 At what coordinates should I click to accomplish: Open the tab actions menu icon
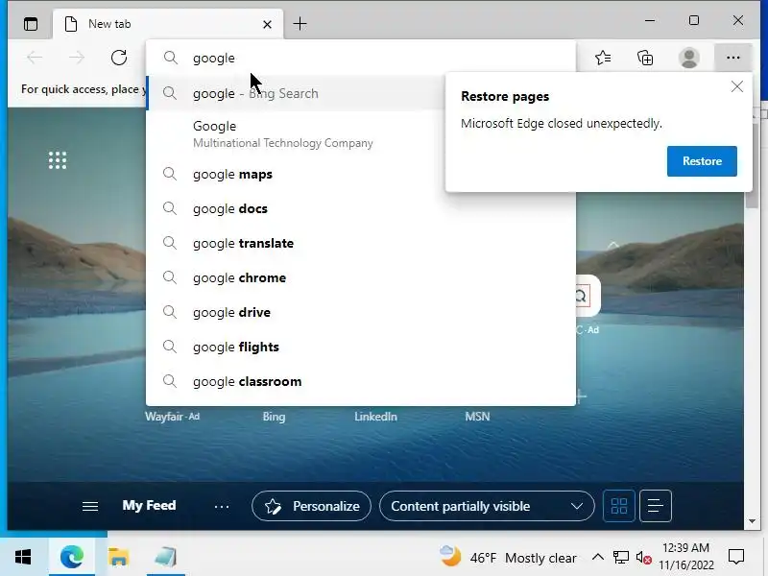[x=31, y=23]
